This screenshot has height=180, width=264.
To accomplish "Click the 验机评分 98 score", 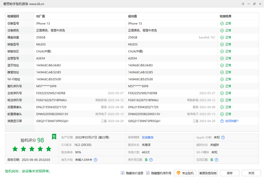I will (x=32, y=140).
